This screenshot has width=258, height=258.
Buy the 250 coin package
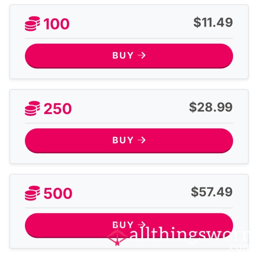point(129,141)
